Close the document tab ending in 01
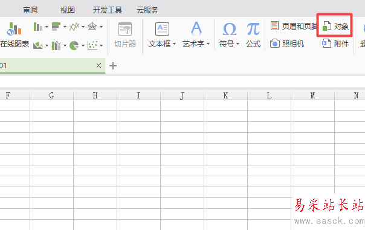 (x=99, y=66)
